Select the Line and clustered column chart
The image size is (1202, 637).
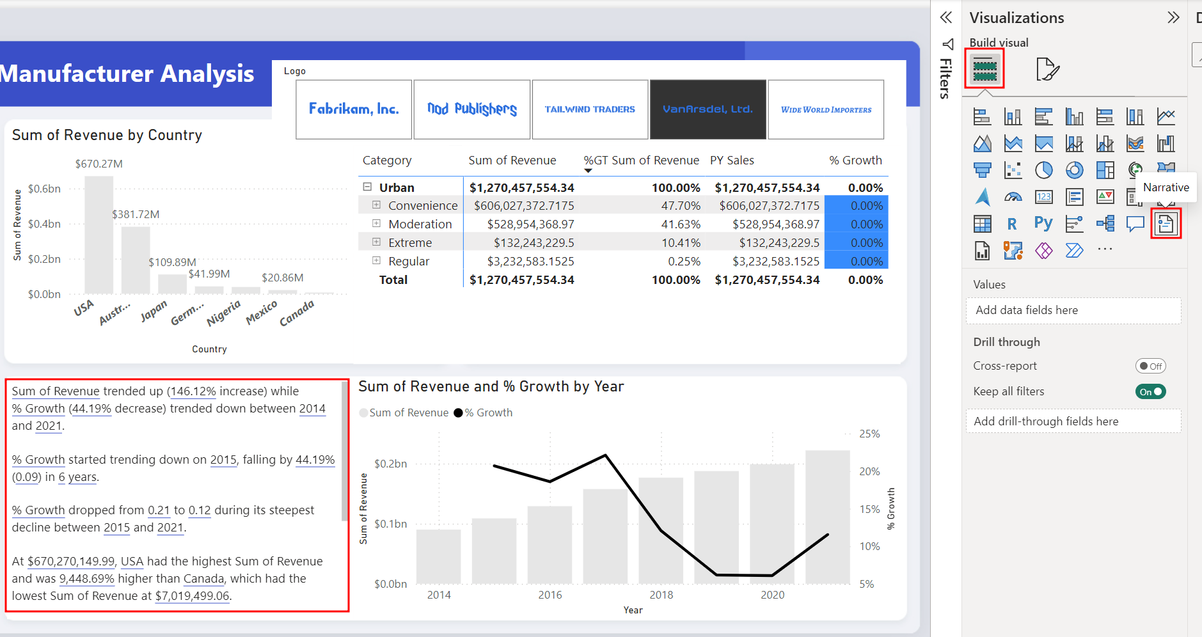(1105, 143)
